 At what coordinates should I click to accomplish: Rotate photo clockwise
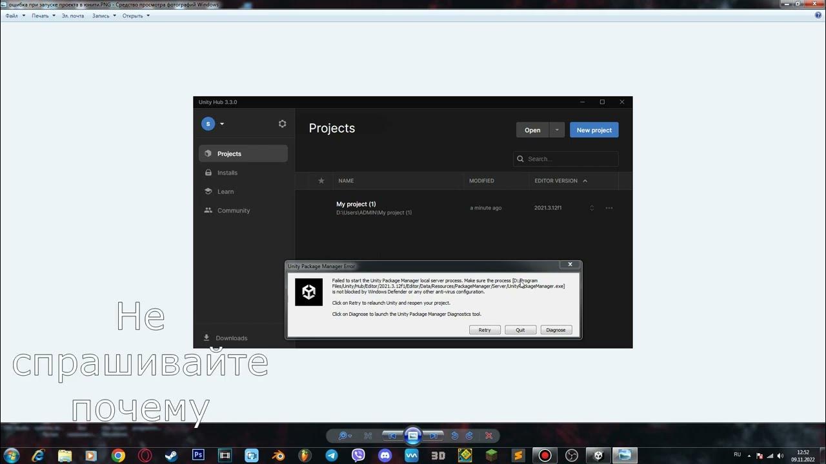click(x=469, y=436)
